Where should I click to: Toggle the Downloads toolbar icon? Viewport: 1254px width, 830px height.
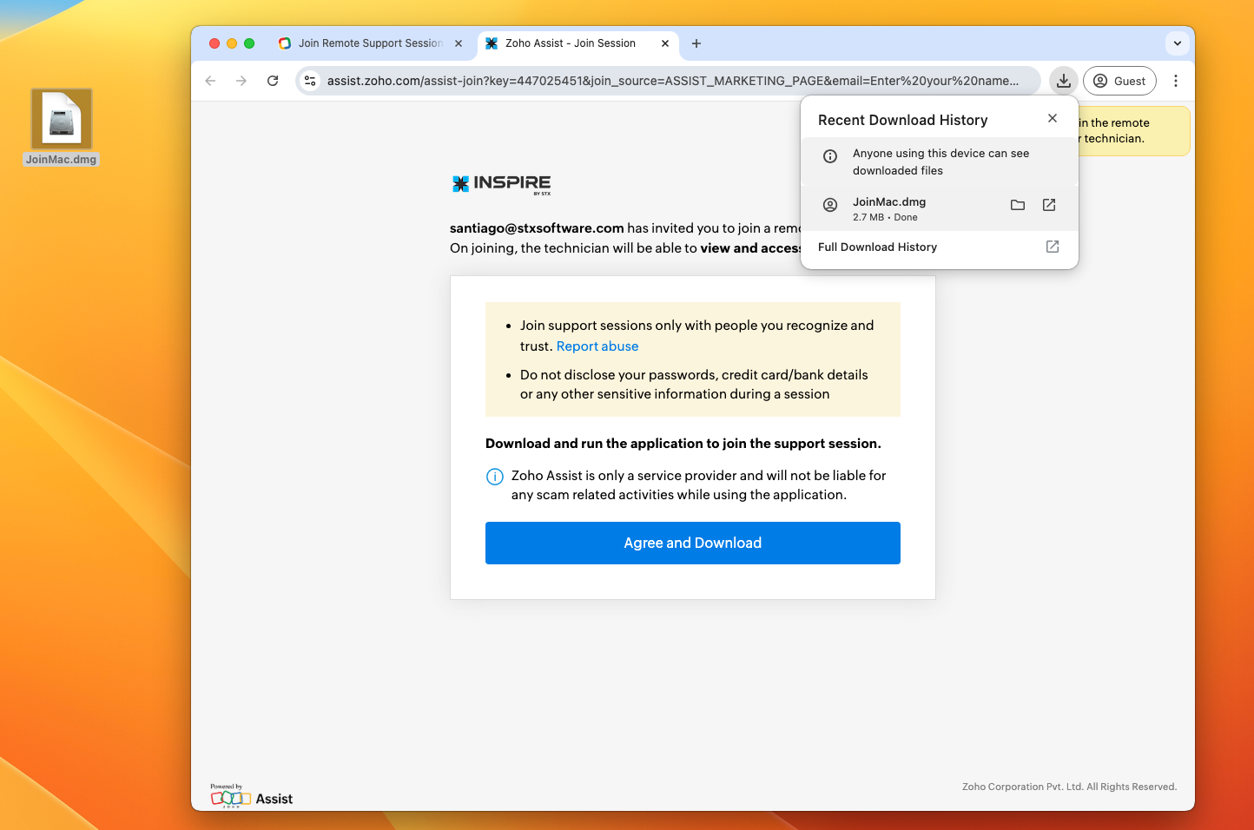(x=1064, y=81)
